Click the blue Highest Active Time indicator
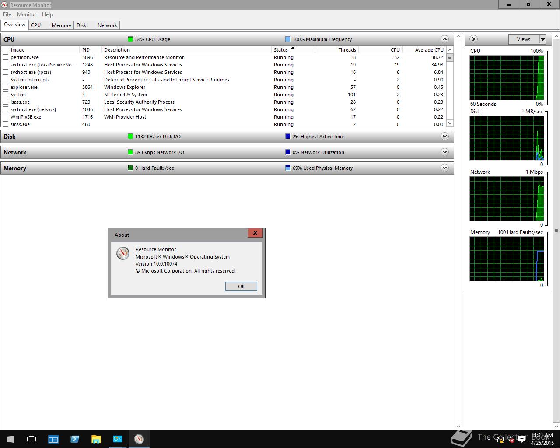Viewport: 560px width, 448px height. pyautogui.click(x=287, y=136)
